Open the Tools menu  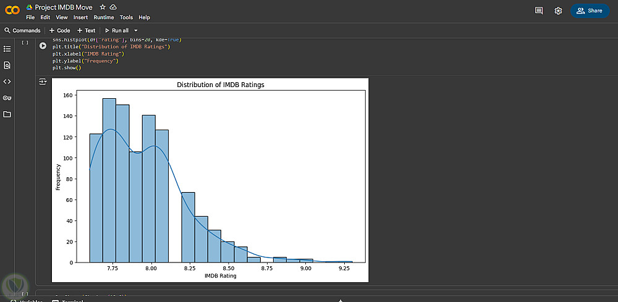(127, 17)
